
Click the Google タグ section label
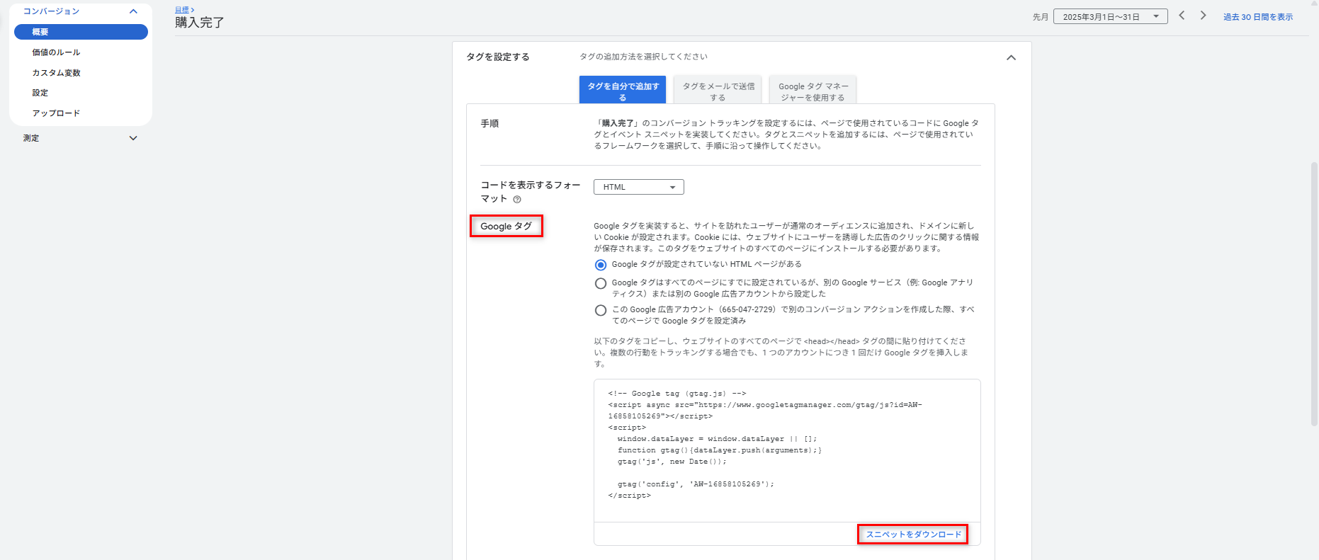pos(506,227)
